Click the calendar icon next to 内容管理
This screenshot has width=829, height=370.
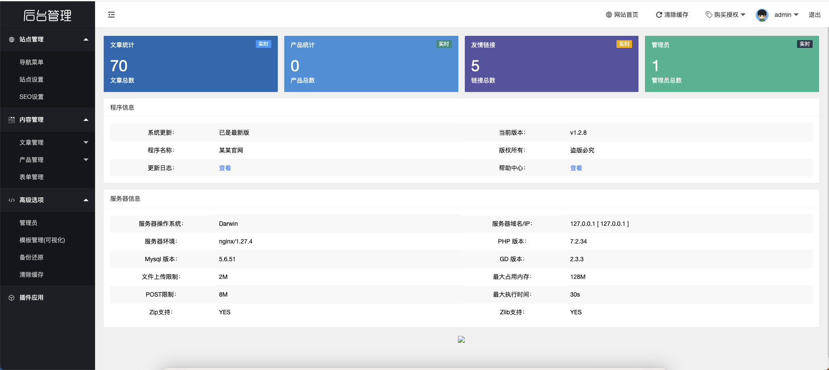click(12, 120)
